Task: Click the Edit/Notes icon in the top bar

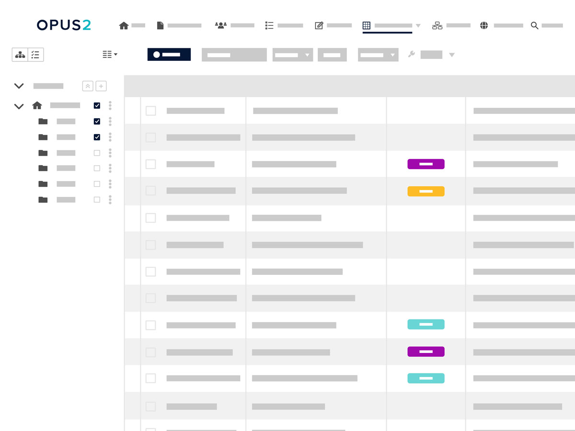Action: [319, 25]
